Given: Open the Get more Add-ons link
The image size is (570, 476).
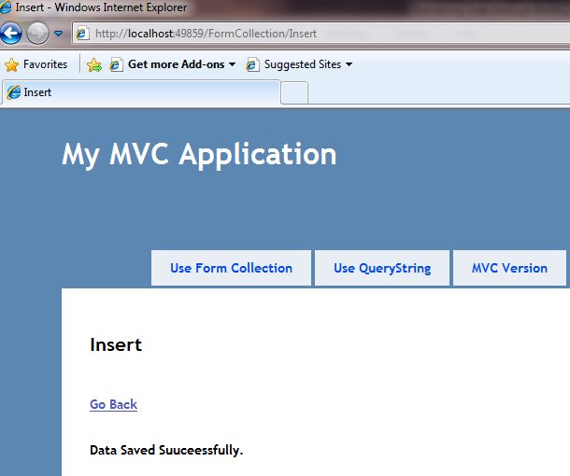Looking at the screenshot, I should (176, 64).
